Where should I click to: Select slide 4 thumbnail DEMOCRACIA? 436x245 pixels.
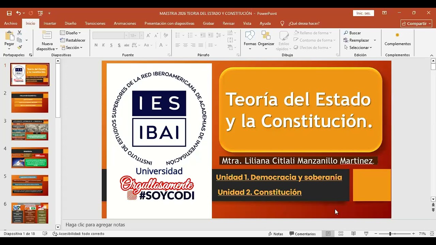pos(30,158)
